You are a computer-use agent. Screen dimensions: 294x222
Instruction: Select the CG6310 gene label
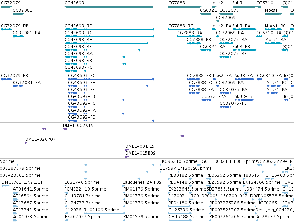[x=265, y=3]
